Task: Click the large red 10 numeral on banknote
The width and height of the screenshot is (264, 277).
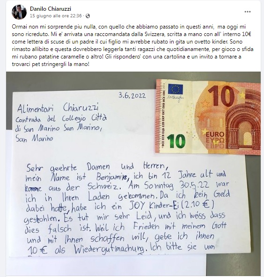Action: pyautogui.click(x=221, y=96)
